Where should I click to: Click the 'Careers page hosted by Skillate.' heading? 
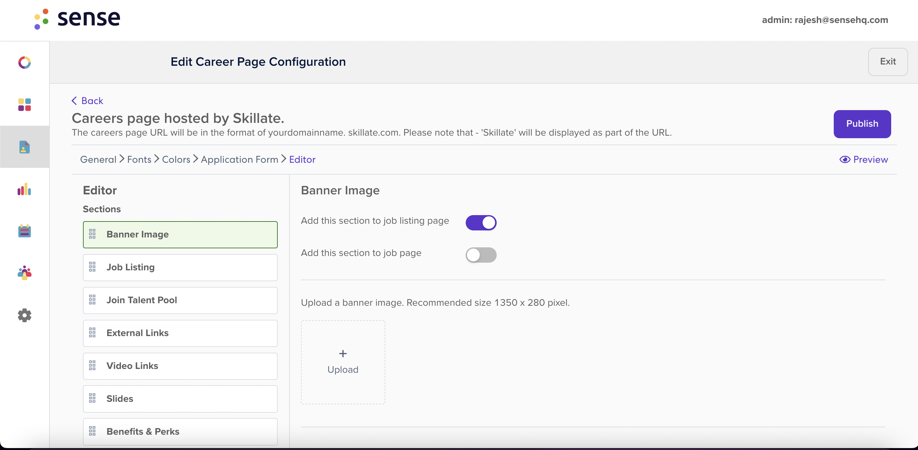(178, 118)
